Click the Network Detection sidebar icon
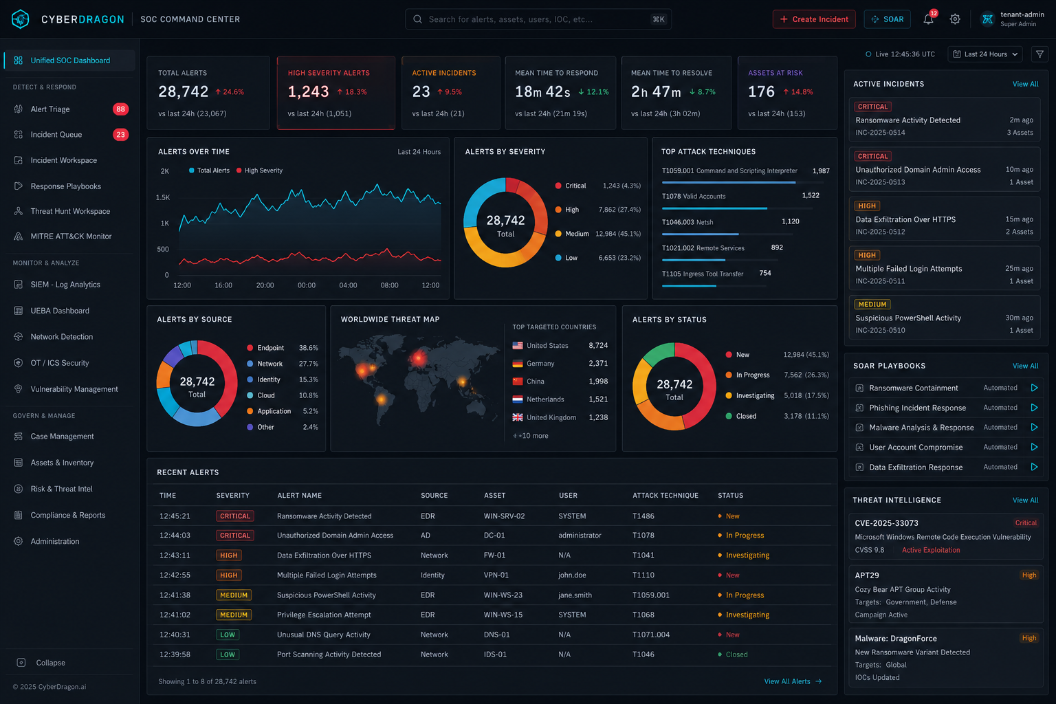This screenshot has height=704, width=1056. [19, 337]
